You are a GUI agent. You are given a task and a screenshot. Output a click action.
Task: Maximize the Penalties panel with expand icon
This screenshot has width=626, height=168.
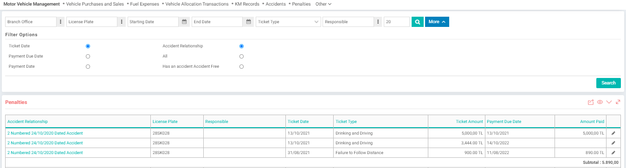[618, 102]
